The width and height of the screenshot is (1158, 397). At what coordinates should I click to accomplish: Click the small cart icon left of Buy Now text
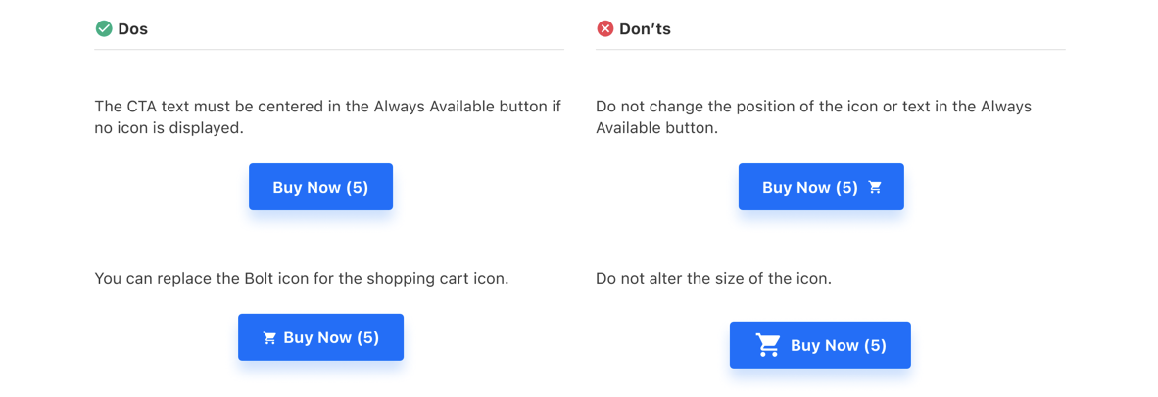point(269,338)
